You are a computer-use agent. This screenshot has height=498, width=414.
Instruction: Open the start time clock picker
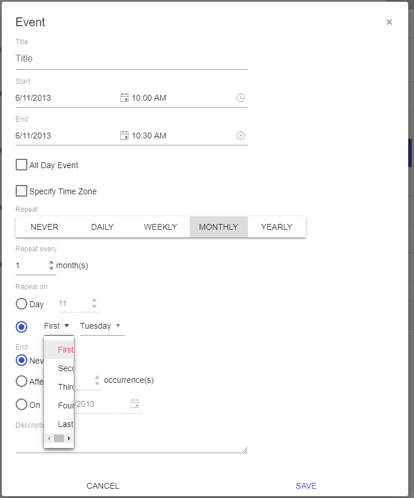pyautogui.click(x=240, y=97)
